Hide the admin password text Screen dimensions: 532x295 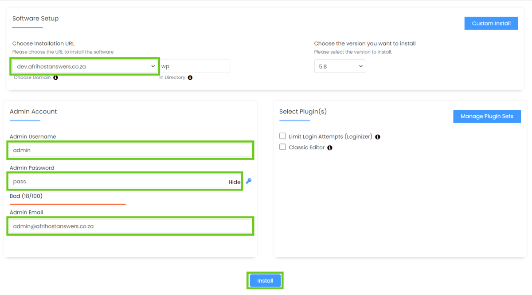(235, 182)
